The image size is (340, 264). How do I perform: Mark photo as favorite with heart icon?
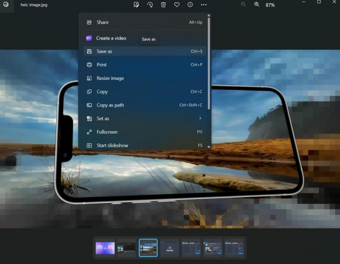click(177, 5)
